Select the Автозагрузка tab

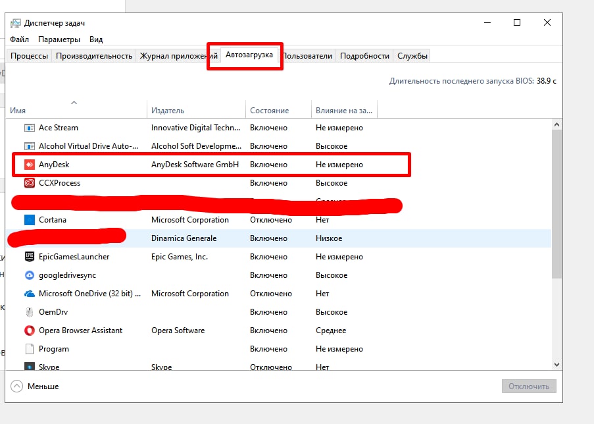pos(249,55)
